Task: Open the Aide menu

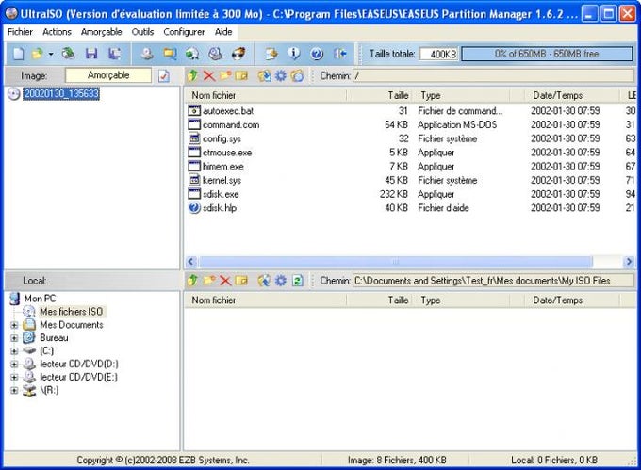Action: click(223, 32)
